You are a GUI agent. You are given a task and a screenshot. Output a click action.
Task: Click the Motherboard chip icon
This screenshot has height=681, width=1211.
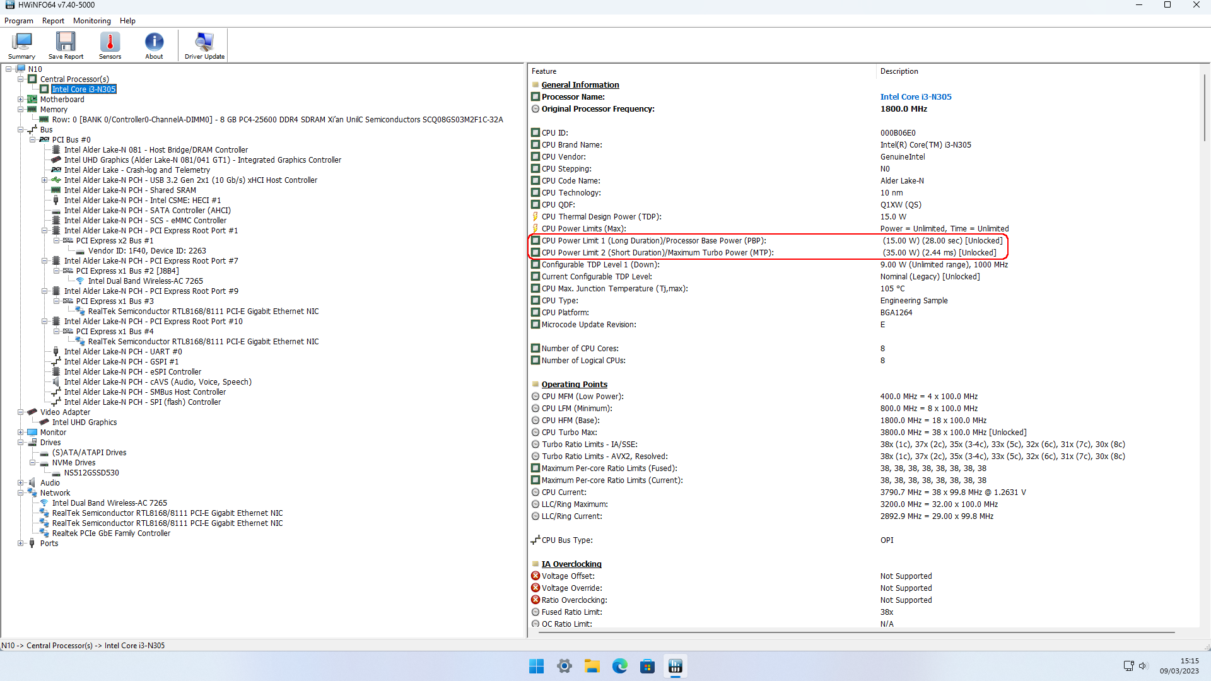[x=32, y=100]
